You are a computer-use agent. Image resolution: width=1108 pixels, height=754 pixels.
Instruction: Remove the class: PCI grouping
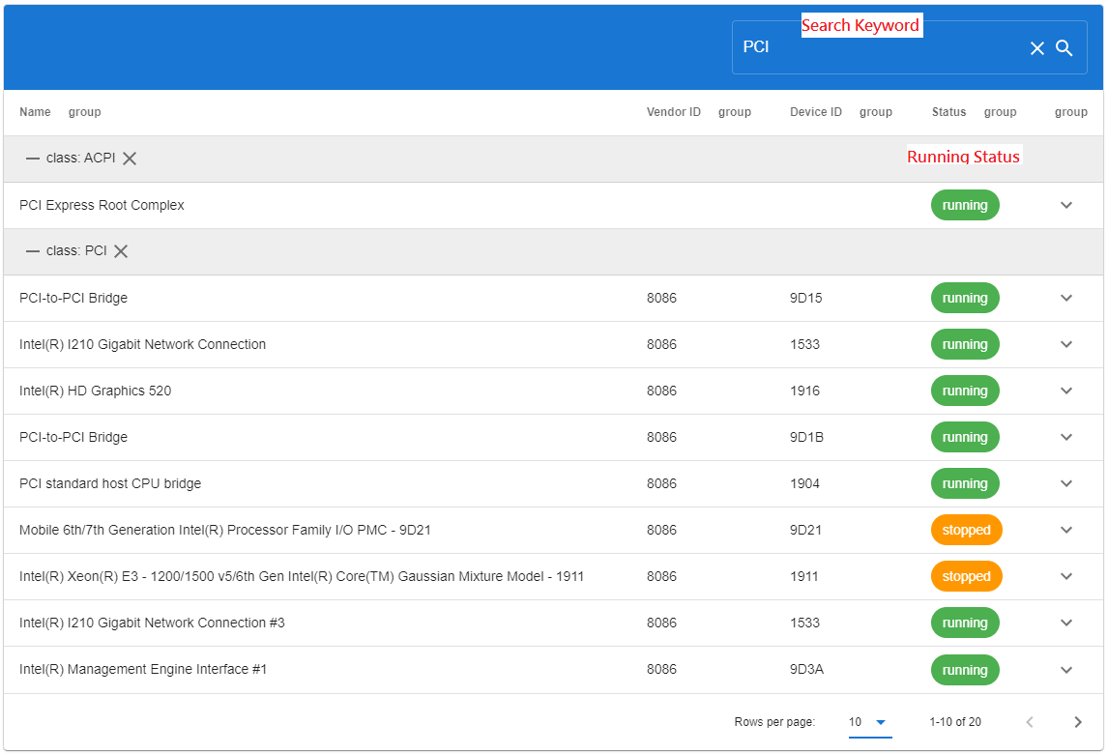coord(121,251)
